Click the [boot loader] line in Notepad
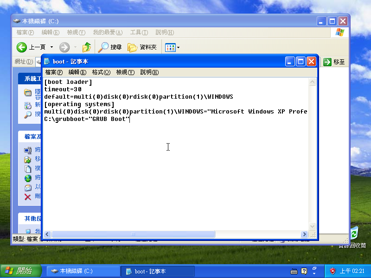This screenshot has width=371, height=278. tap(68, 82)
